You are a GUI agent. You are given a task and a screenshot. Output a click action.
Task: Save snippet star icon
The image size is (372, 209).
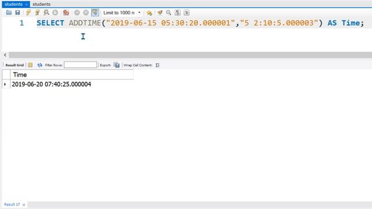click(149, 13)
